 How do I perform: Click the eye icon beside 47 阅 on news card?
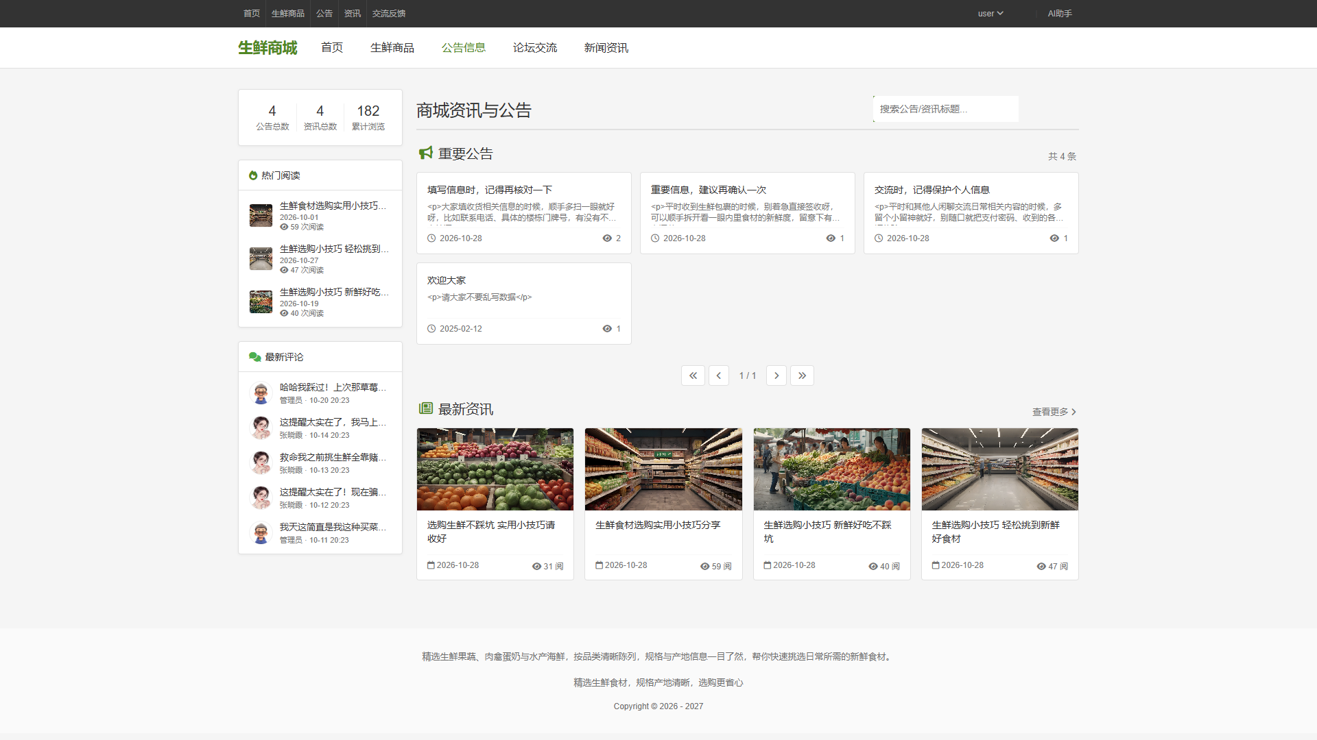(1041, 567)
